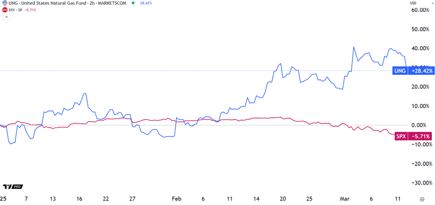Click the pink −5.71% value tag on axis
This screenshot has width=435, height=205.
tap(420, 137)
